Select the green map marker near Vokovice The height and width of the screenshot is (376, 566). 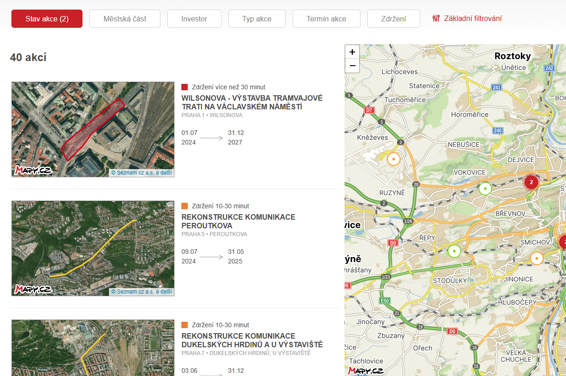coord(485,188)
